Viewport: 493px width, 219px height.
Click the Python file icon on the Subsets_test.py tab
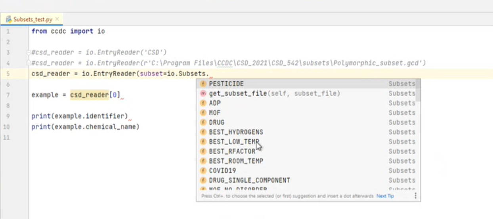coord(8,19)
